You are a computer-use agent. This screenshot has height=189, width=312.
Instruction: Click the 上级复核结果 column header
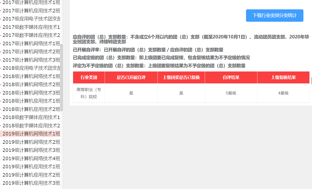[283, 77]
